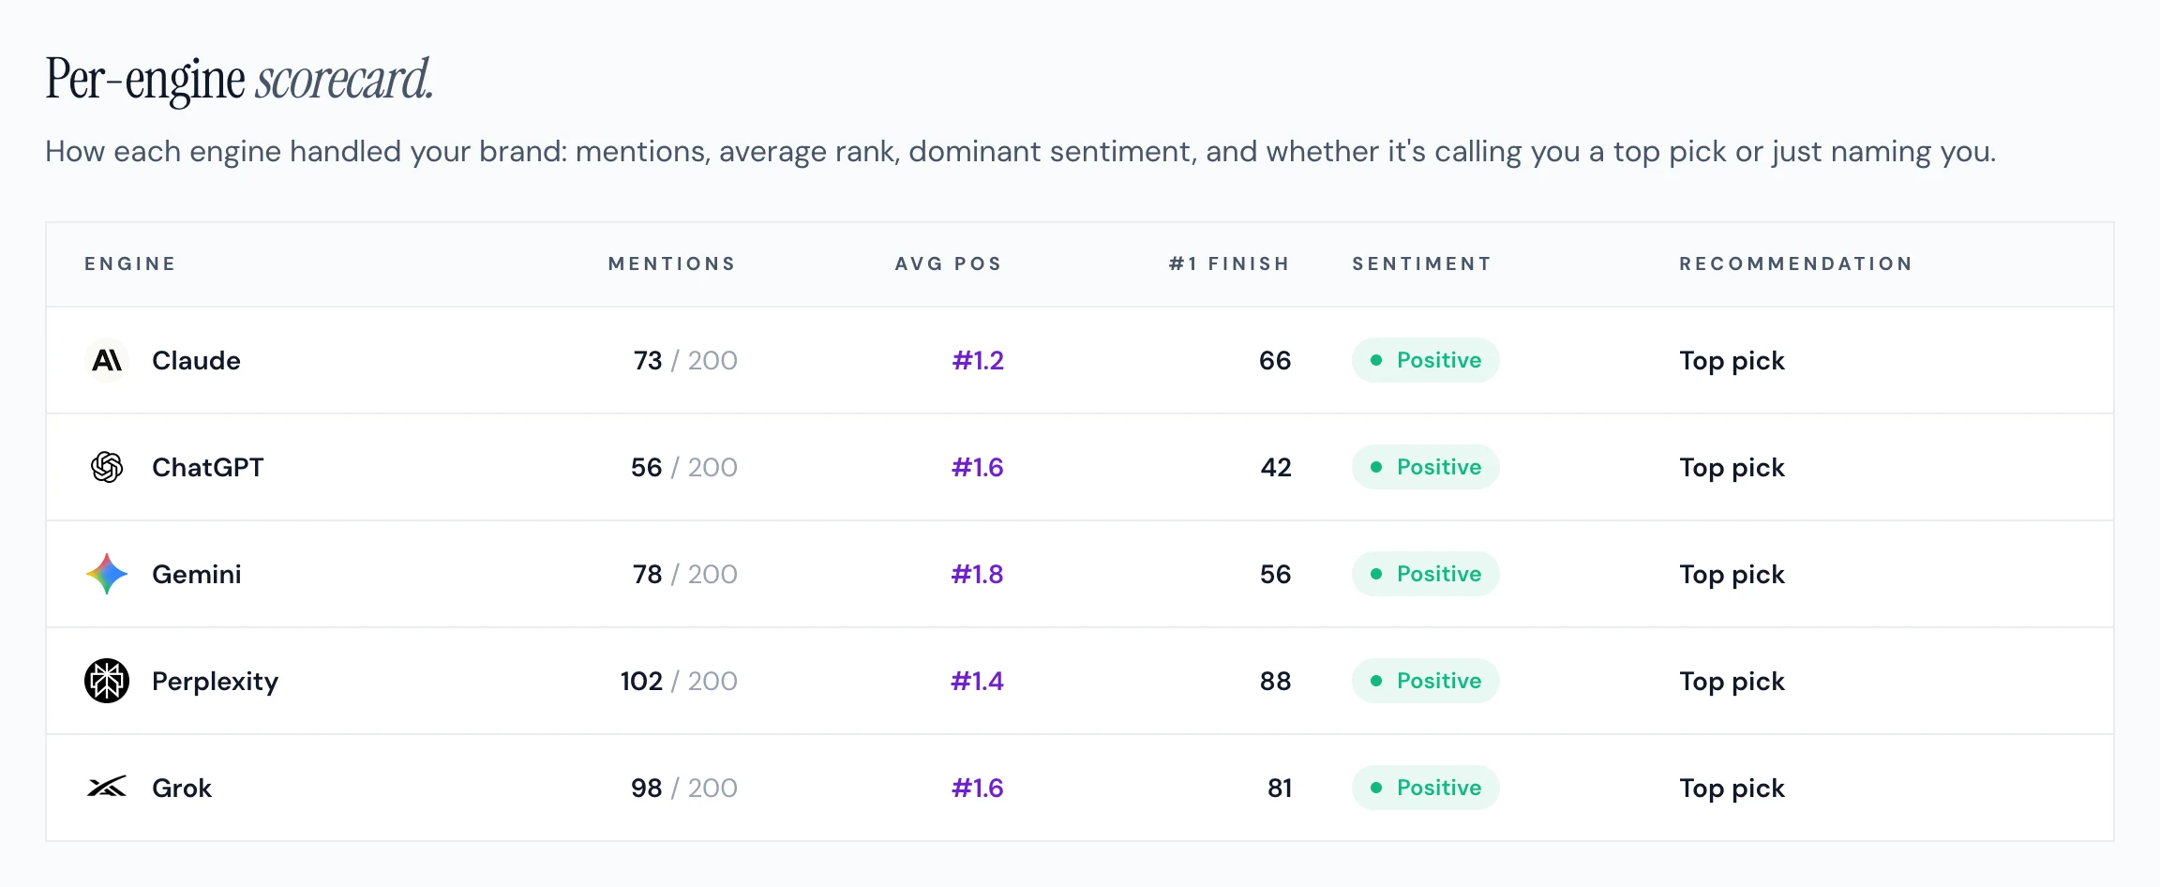Click the Claude engine logo icon
This screenshot has height=887, width=2160.
coord(107,360)
